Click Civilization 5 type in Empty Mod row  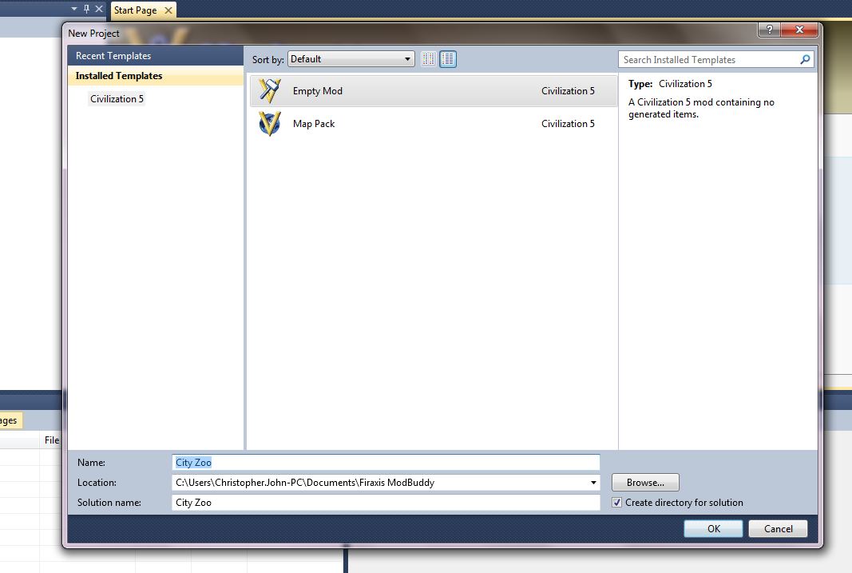click(568, 91)
